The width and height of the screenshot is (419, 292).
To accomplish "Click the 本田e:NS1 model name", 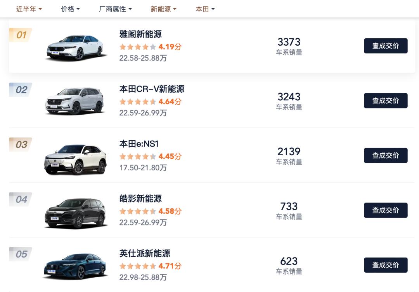I will click(x=139, y=144).
